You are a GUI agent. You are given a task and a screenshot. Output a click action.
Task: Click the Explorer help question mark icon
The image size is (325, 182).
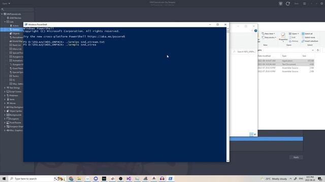coord(255,31)
